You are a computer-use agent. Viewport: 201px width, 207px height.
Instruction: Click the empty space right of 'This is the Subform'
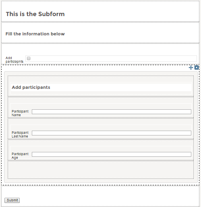coord(132,14)
